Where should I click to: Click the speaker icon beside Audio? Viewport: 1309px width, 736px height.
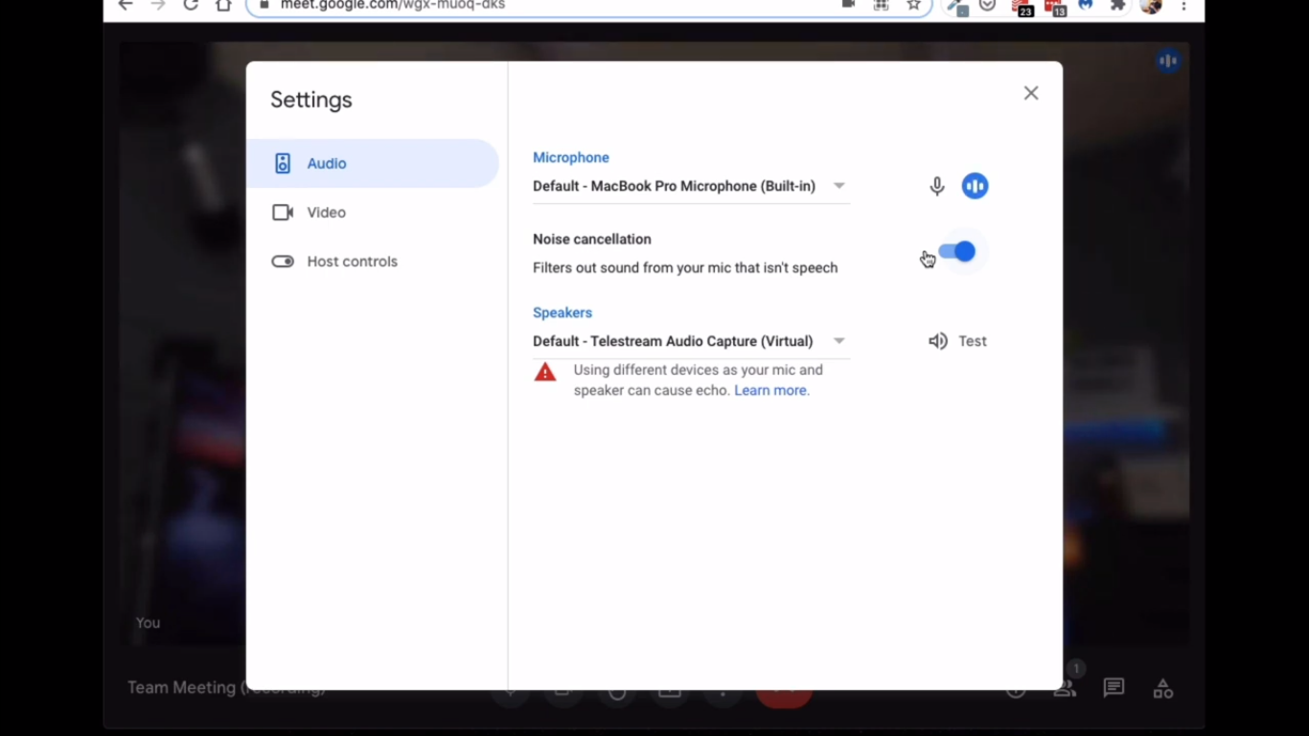[x=283, y=164]
